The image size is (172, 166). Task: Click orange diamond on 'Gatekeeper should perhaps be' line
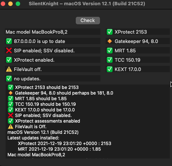coord(10,93)
